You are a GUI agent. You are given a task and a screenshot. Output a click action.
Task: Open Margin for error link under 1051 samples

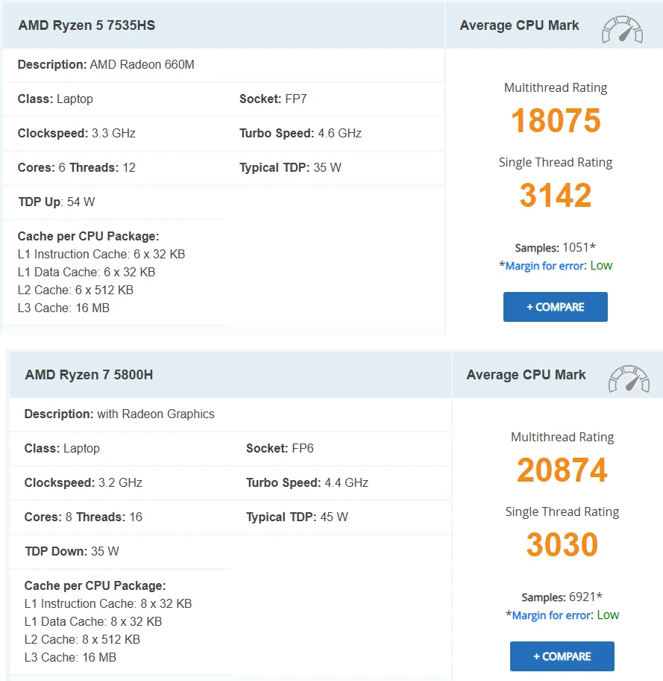tap(545, 266)
